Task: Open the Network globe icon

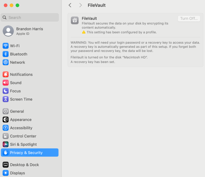Action: 5,62
